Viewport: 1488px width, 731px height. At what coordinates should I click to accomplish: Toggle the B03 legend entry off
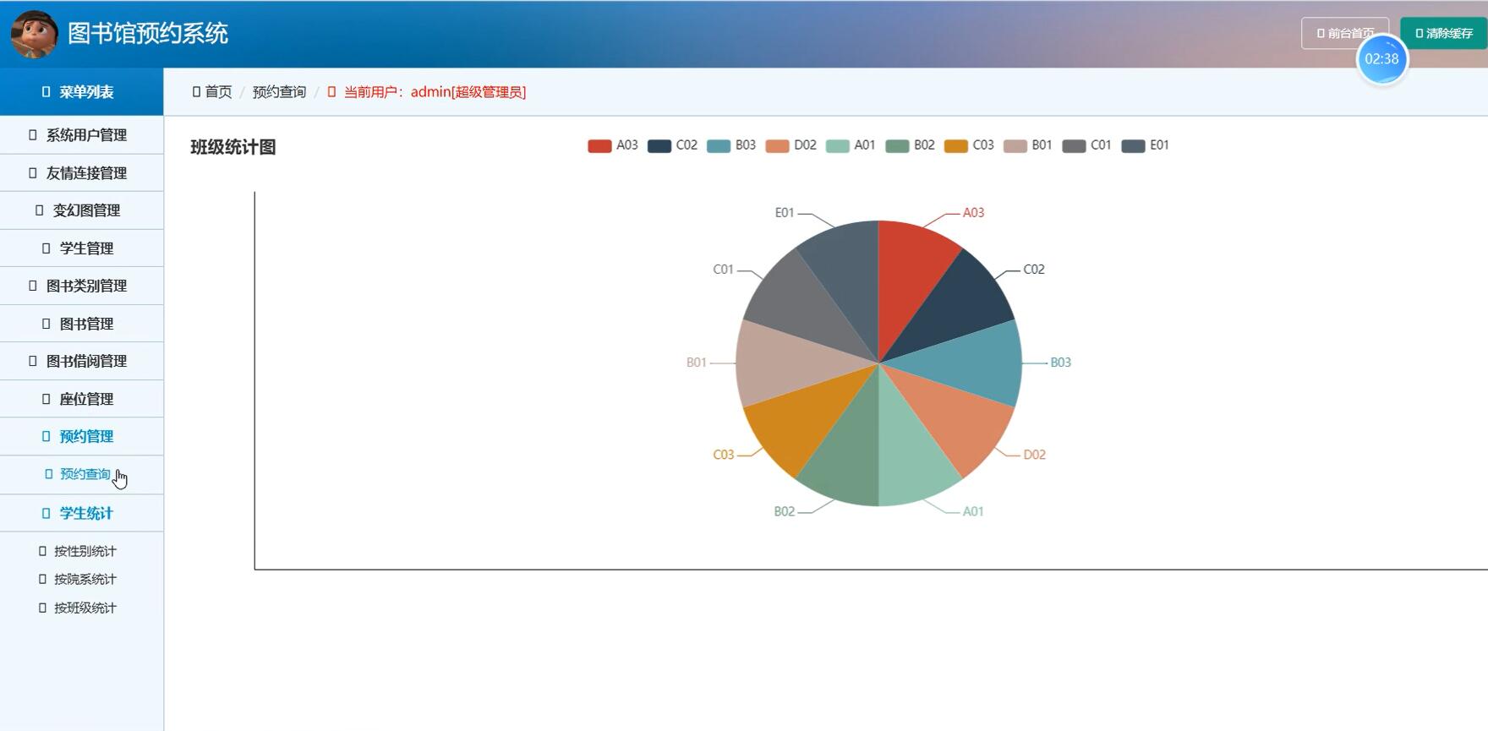click(x=731, y=145)
